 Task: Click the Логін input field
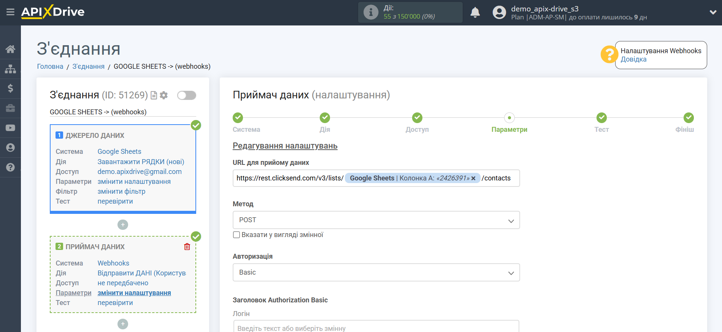tap(376, 327)
